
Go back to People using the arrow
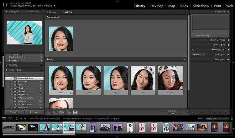point(47,12)
